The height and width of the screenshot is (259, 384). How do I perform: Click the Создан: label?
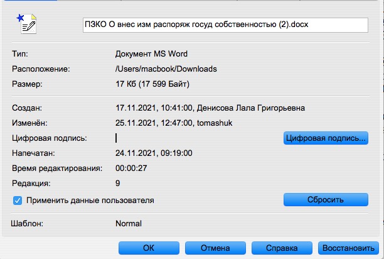point(27,108)
